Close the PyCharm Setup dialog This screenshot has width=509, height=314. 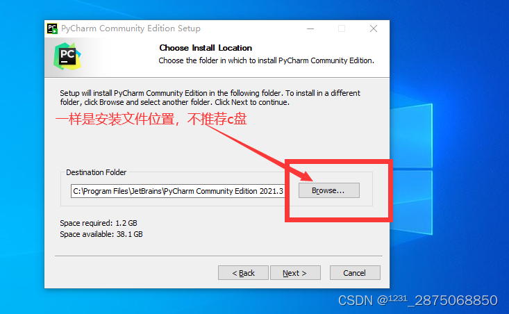click(x=374, y=28)
